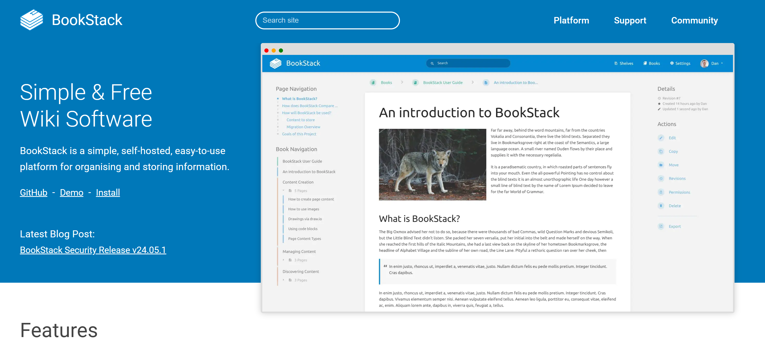Image resolution: width=765 pixels, height=360 pixels.
Task: Click the Export icon
Action: click(x=661, y=226)
